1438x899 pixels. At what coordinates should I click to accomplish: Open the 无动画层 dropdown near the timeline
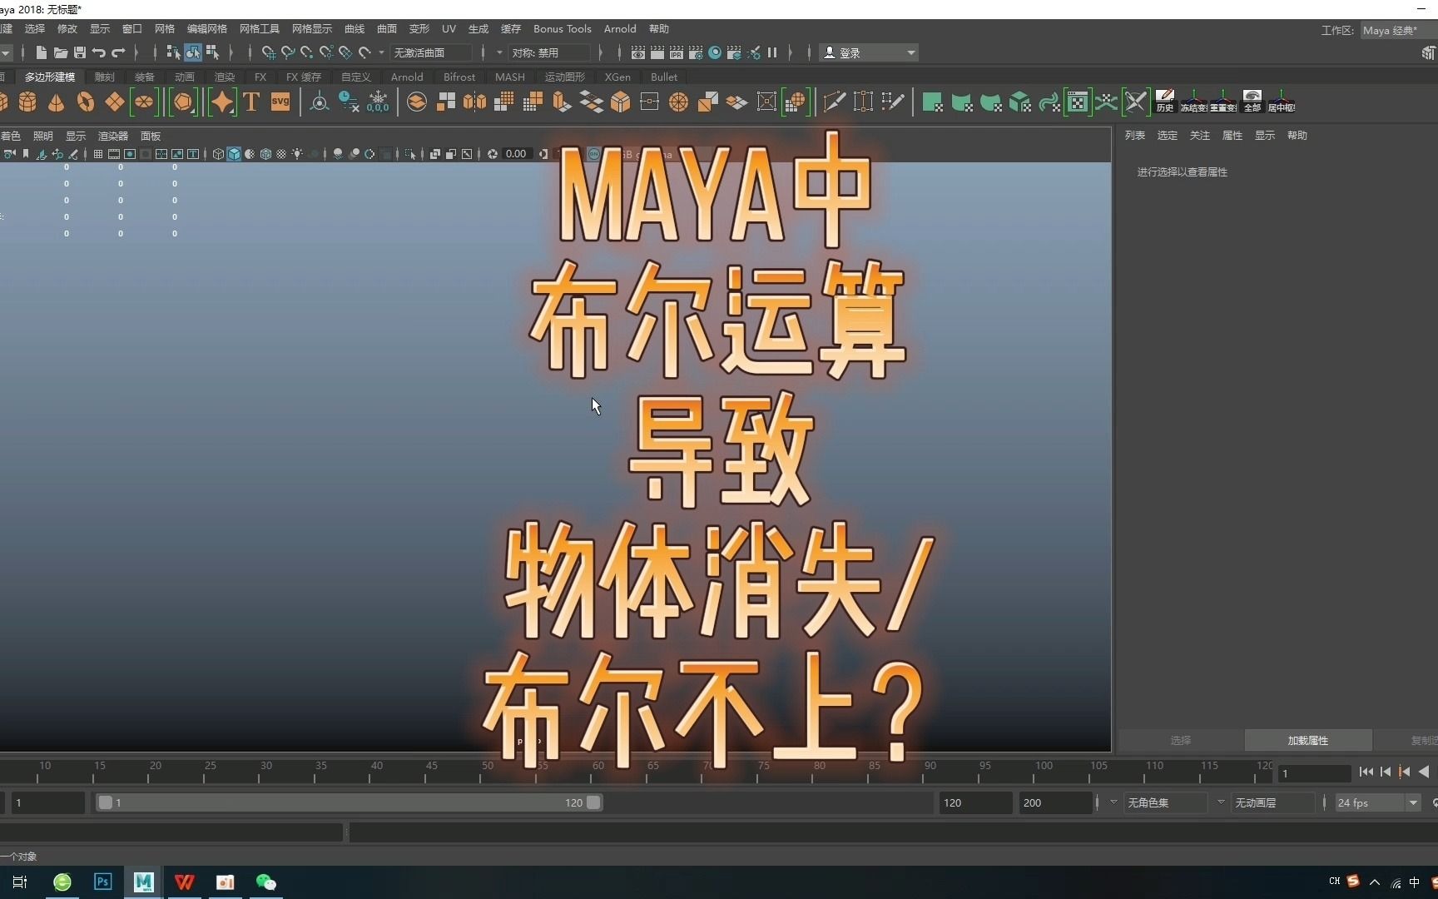[1273, 802]
